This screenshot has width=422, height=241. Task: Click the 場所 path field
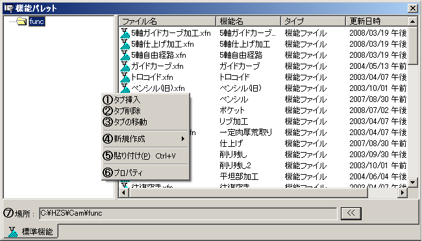click(188, 213)
